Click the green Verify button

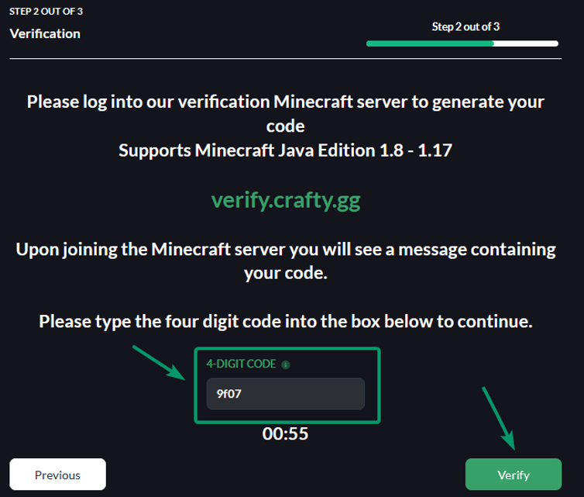(514, 475)
